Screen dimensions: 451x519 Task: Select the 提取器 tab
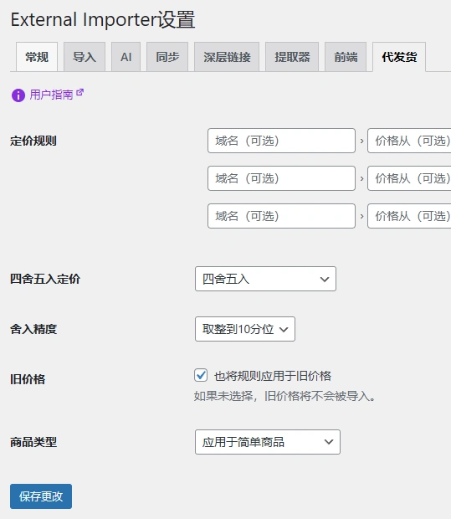[292, 57]
